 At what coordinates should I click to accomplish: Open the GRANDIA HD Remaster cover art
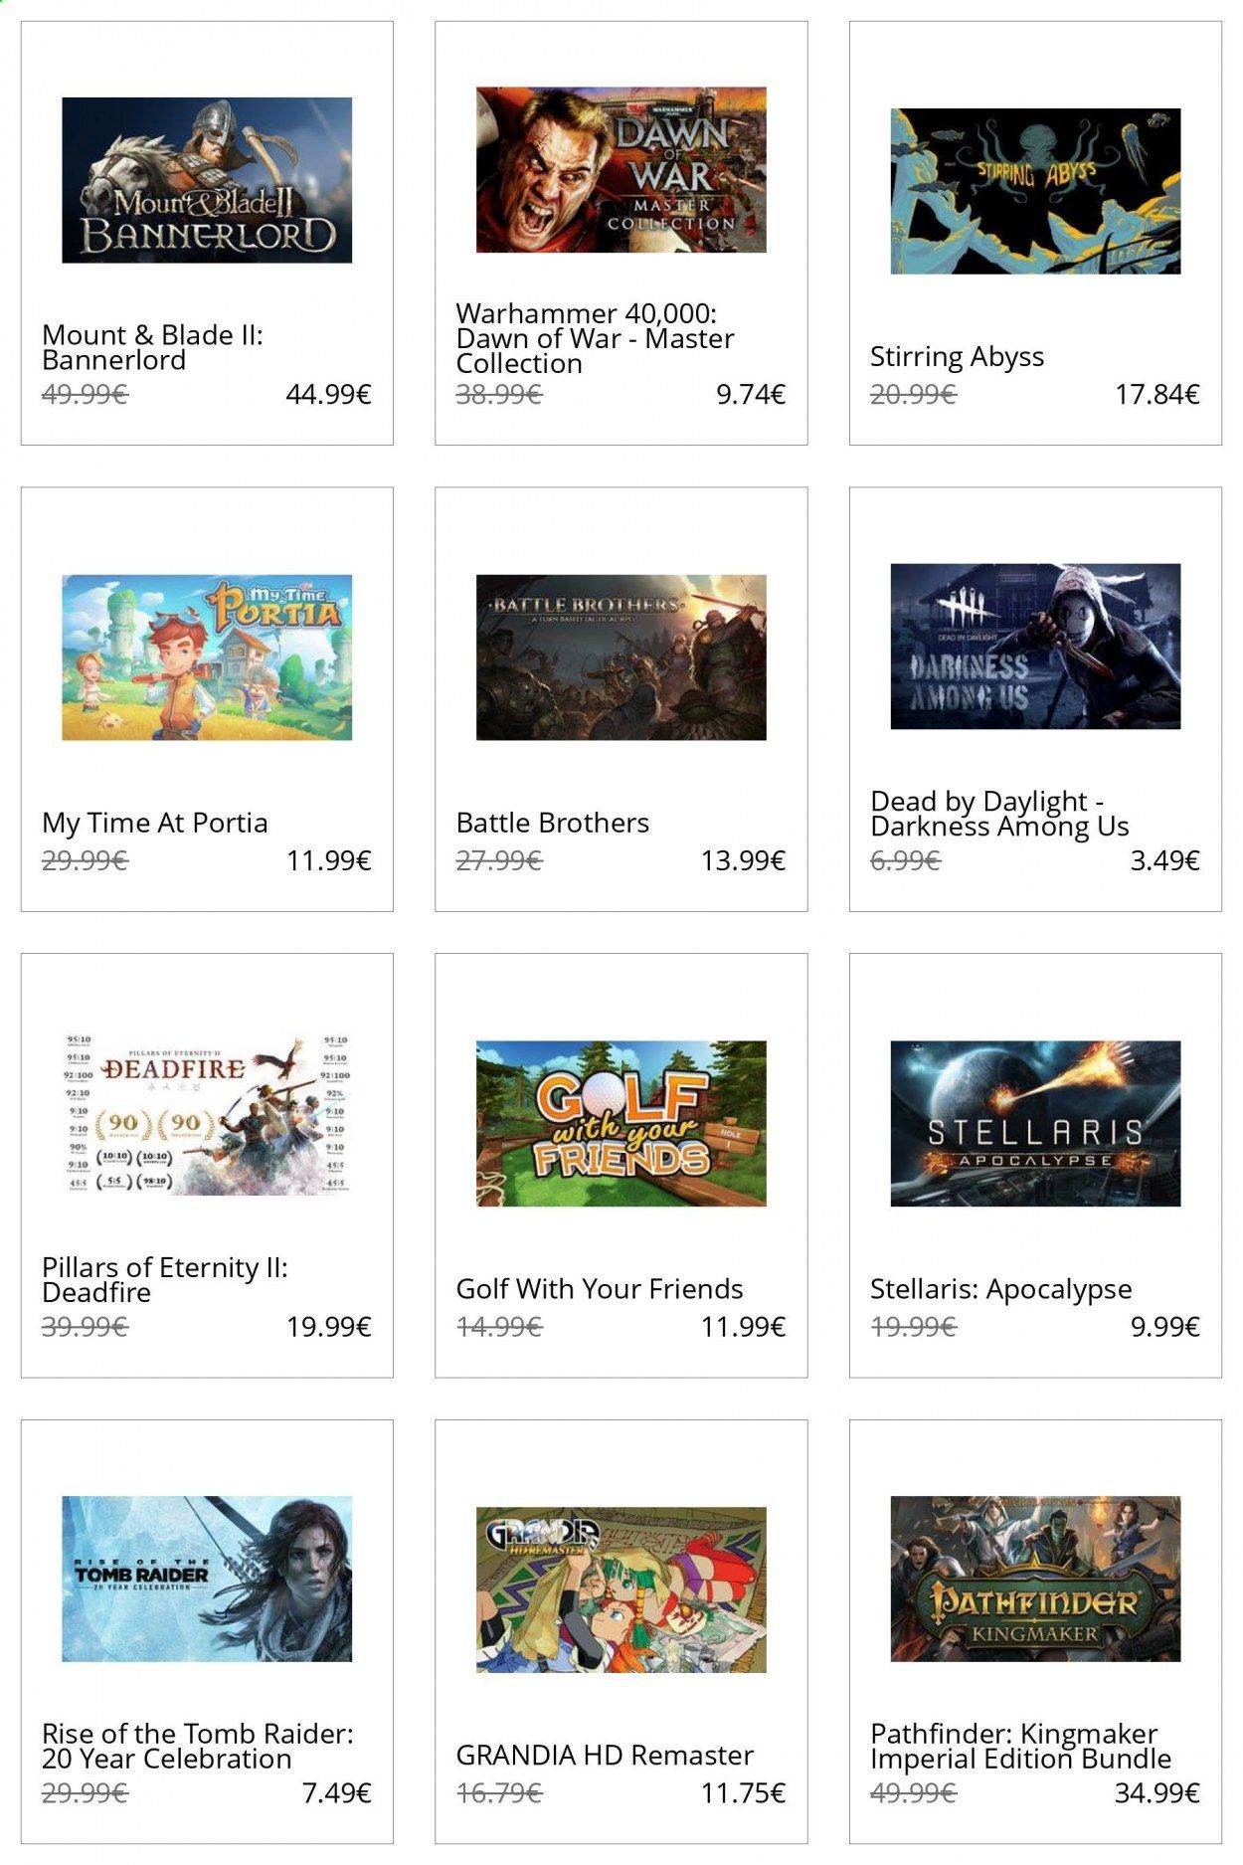point(621,1588)
